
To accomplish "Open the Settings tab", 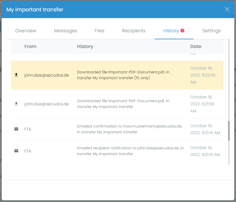I will coord(211,31).
